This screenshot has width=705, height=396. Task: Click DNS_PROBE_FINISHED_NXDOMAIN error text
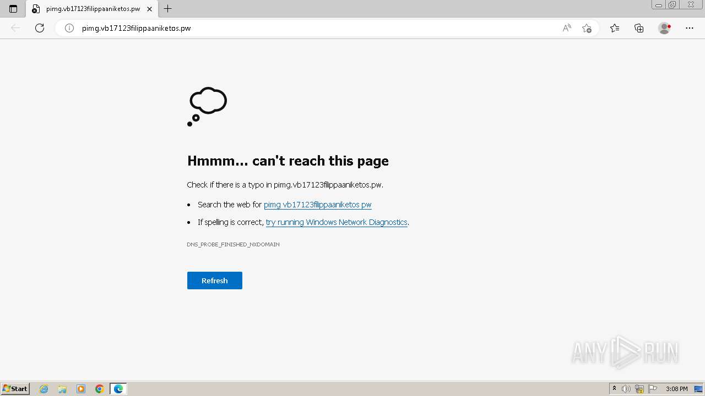click(233, 244)
